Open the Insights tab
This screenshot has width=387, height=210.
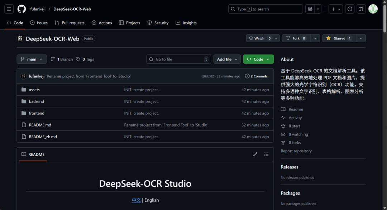[186, 23]
